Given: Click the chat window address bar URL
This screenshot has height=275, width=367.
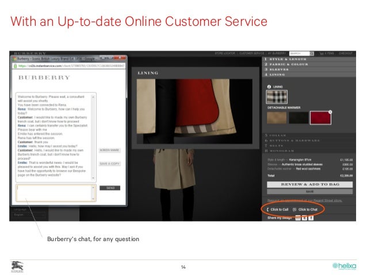Looking at the screenshot, I should (x=71, y=66).
